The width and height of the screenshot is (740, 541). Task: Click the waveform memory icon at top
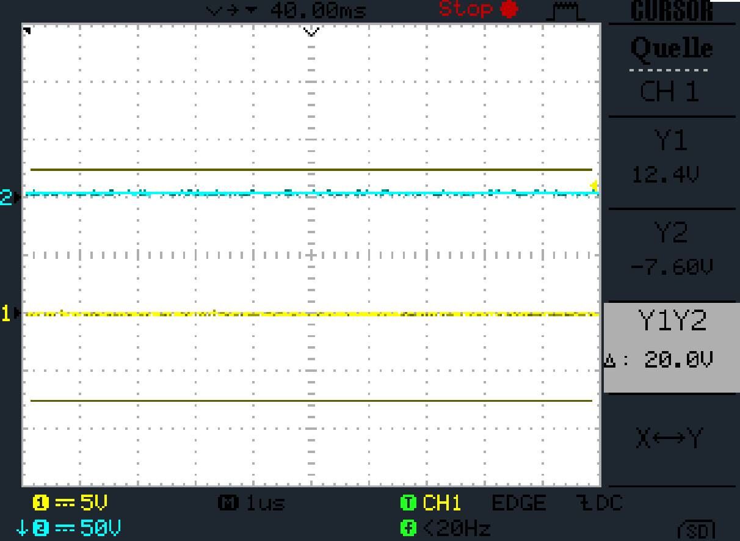pos(568,11)
